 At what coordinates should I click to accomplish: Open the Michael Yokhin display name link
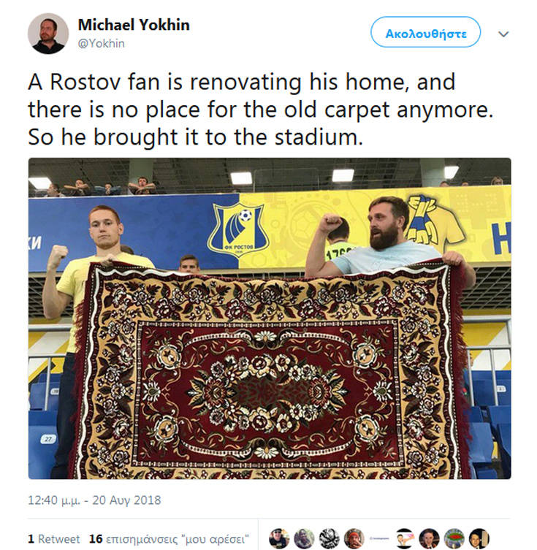click(x=134, y=25)
